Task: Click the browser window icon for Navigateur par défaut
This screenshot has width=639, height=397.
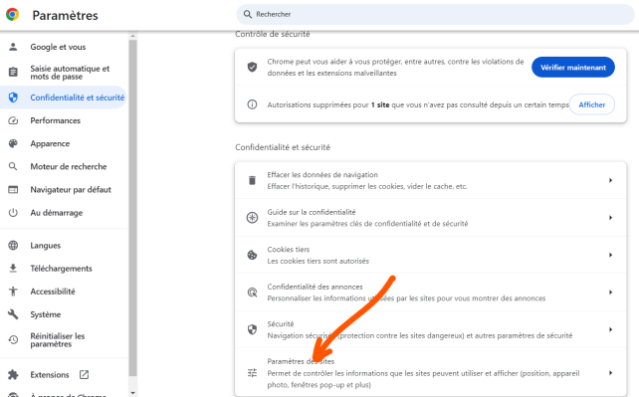Action: coord(13,190)
